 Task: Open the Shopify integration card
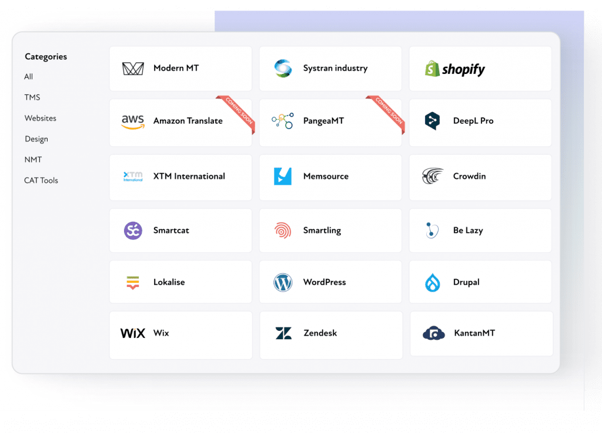coord(480,69)
